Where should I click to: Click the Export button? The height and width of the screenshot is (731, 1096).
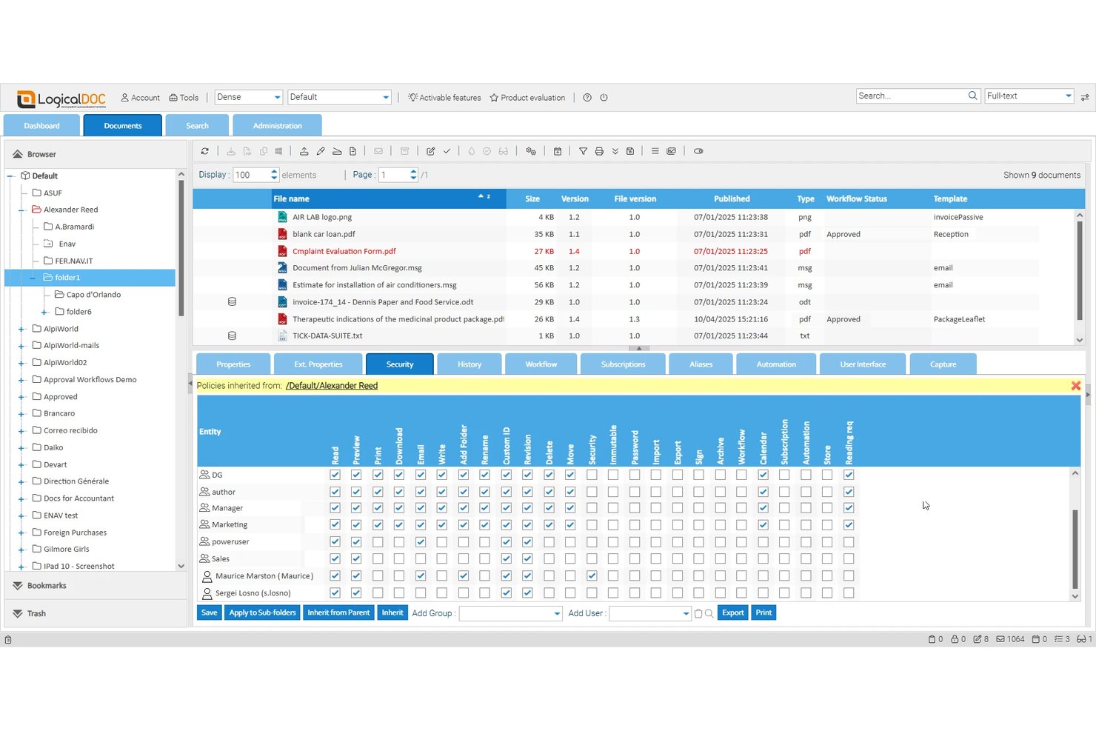point(733,613)
